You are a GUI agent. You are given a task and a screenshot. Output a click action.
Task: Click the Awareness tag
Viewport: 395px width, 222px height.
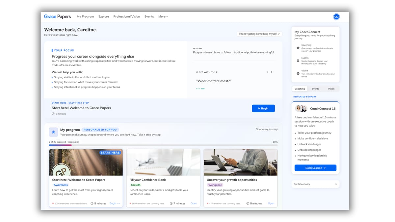coord(61,185)
